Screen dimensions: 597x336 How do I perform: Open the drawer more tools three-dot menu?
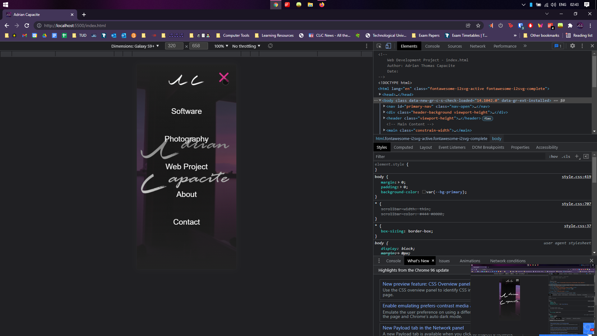click(x=379, y=261)
